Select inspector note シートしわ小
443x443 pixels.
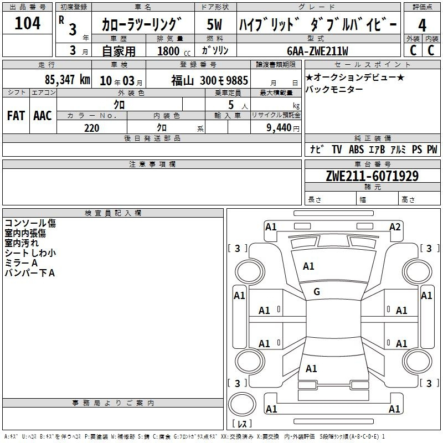(x=30, y=253)
